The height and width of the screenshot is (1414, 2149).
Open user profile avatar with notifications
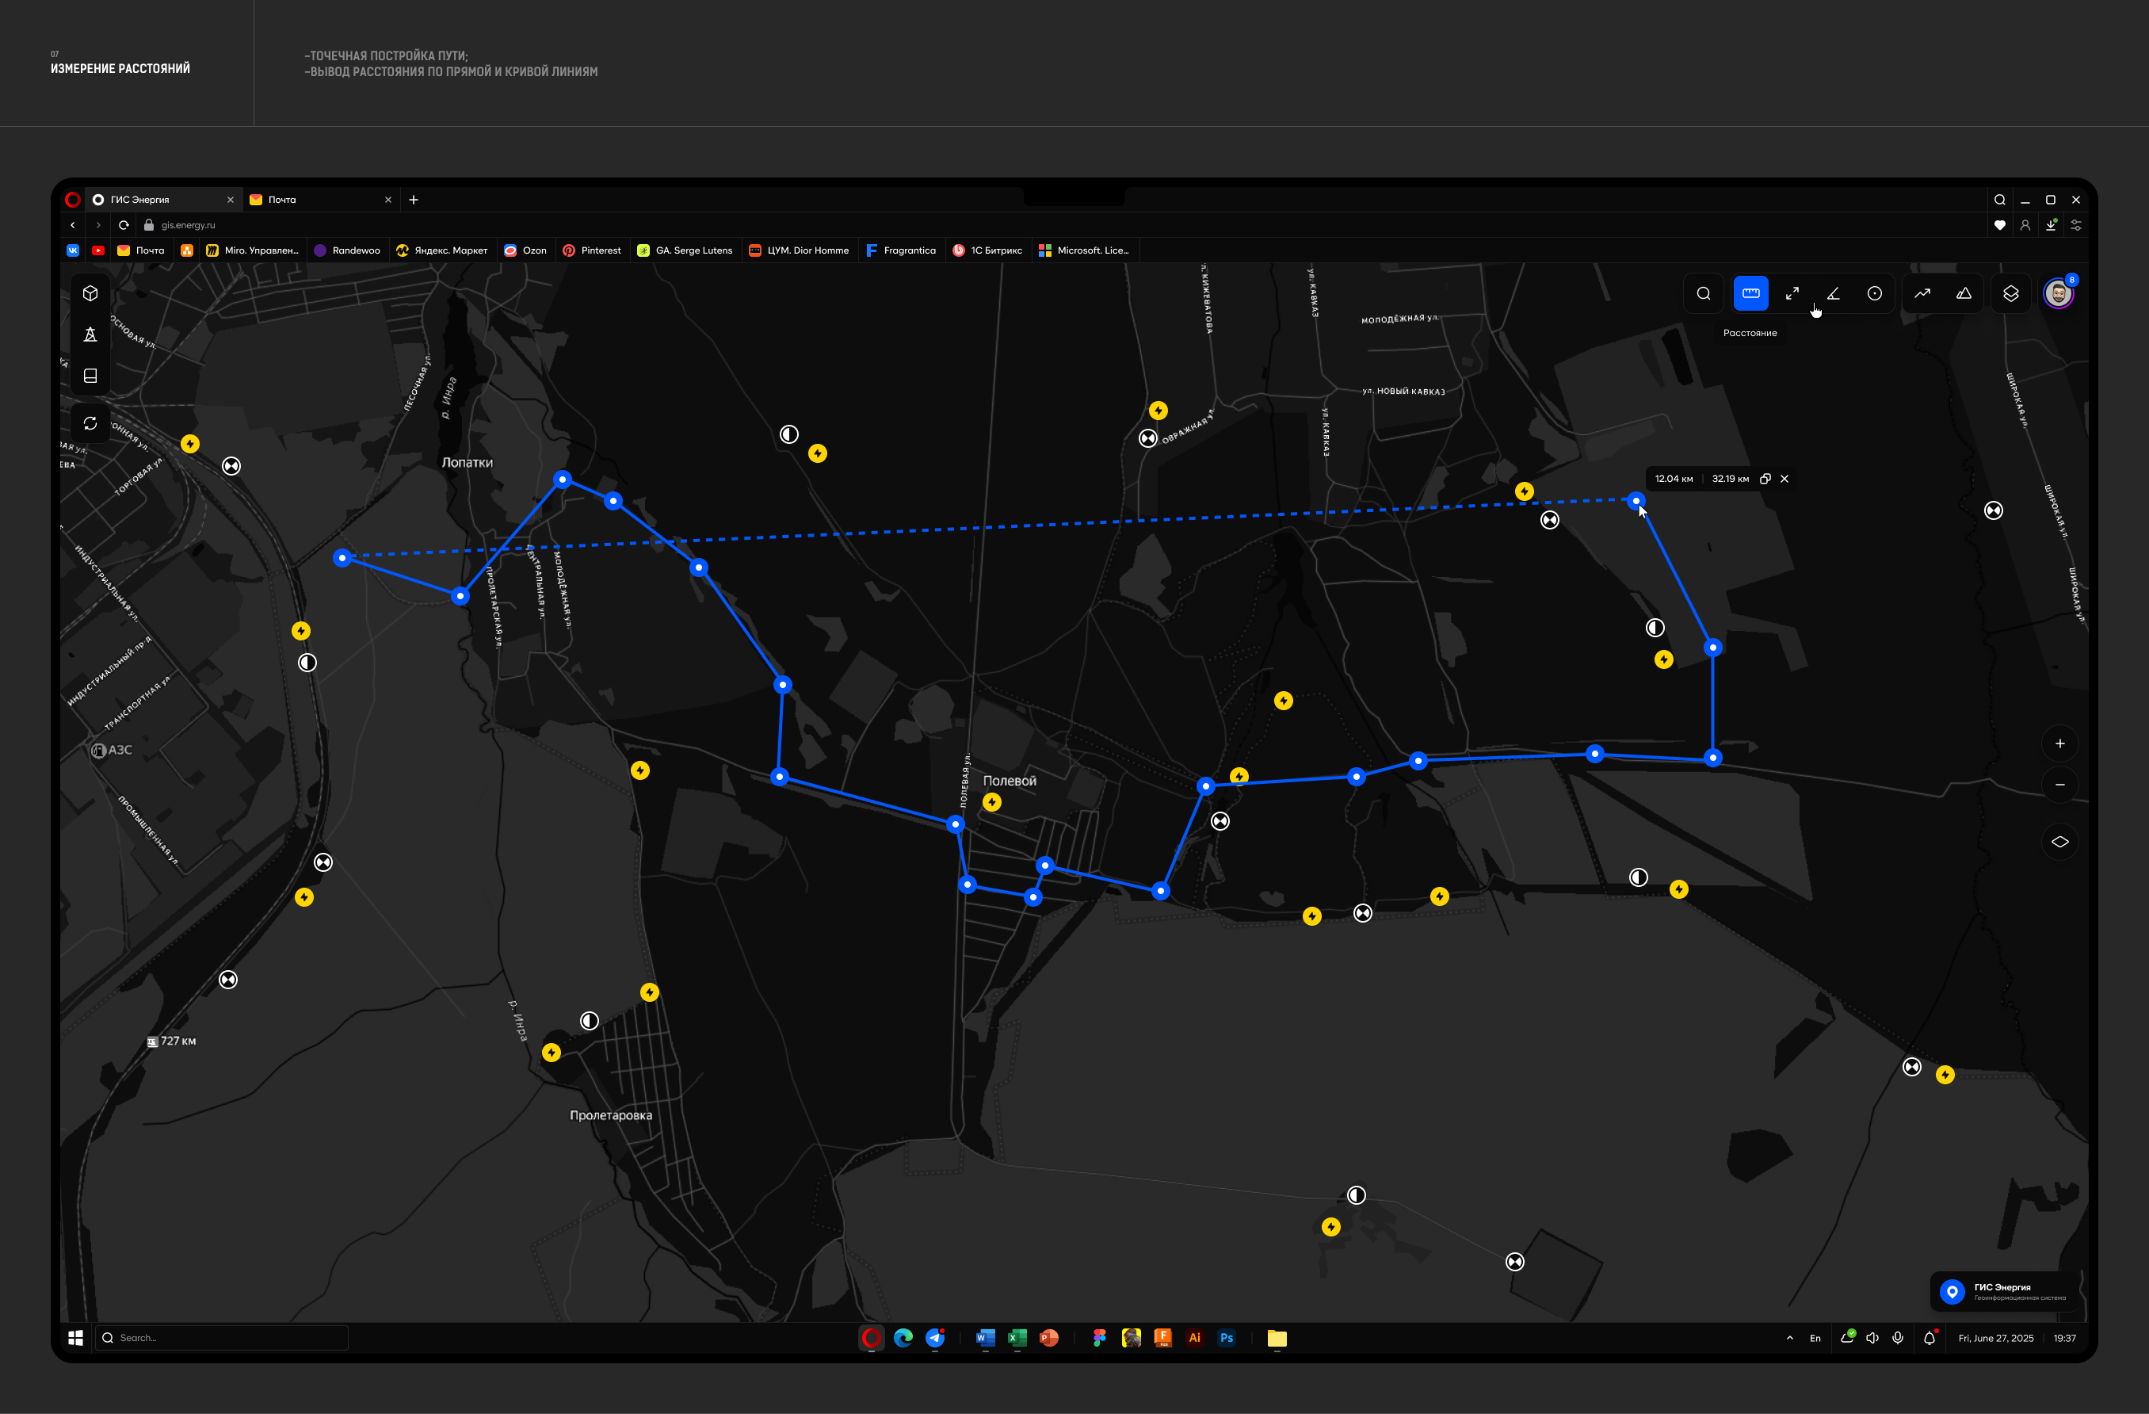point(2058,293)
